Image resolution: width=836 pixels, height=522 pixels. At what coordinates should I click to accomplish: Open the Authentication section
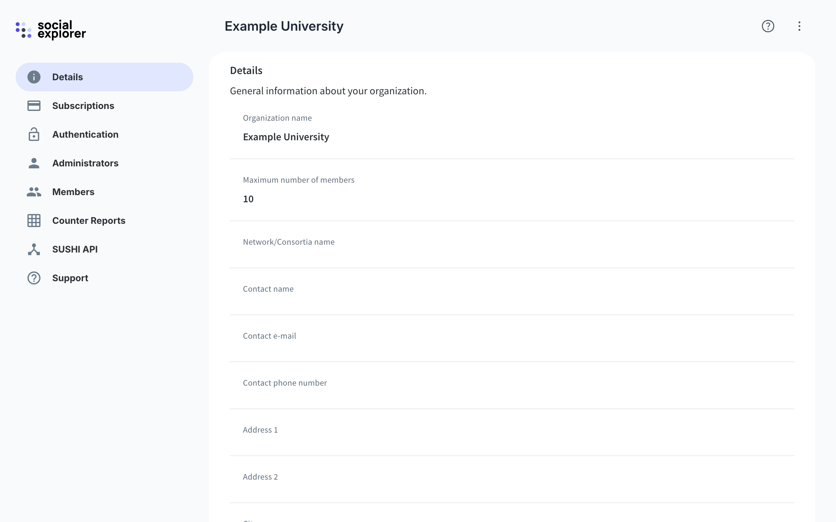tap(104, 134)
